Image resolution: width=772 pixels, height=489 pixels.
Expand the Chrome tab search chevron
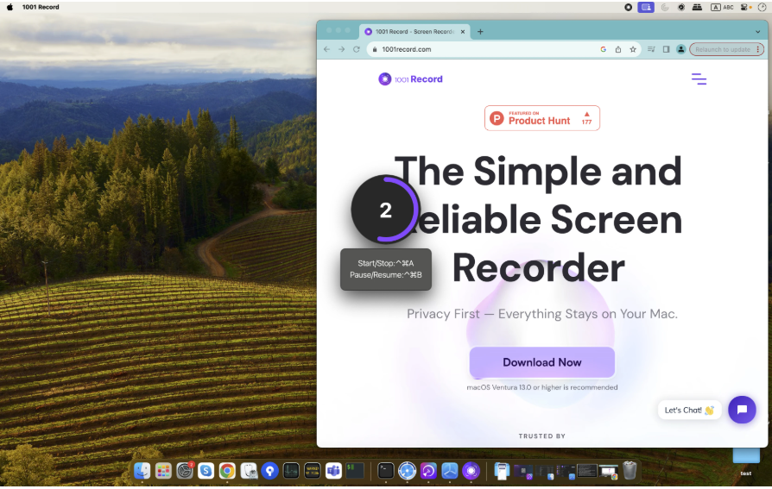pos(757,32)
